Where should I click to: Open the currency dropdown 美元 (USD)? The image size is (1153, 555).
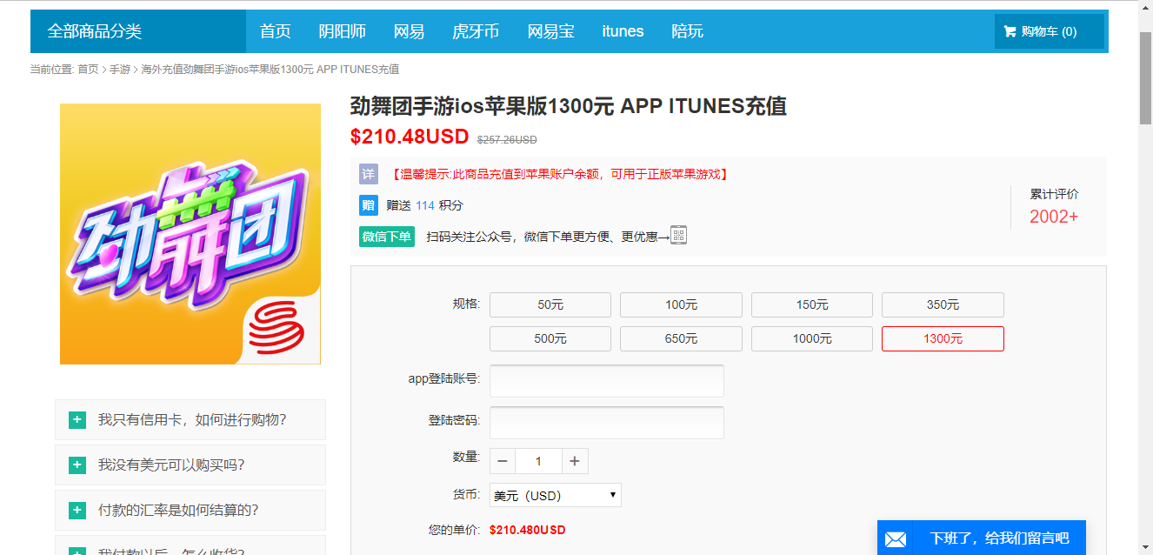click(x=555, y=495)
